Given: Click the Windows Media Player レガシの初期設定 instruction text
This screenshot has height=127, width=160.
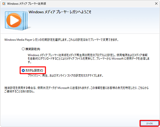Looking at the screenshot, I should click(x=61, y=40).
